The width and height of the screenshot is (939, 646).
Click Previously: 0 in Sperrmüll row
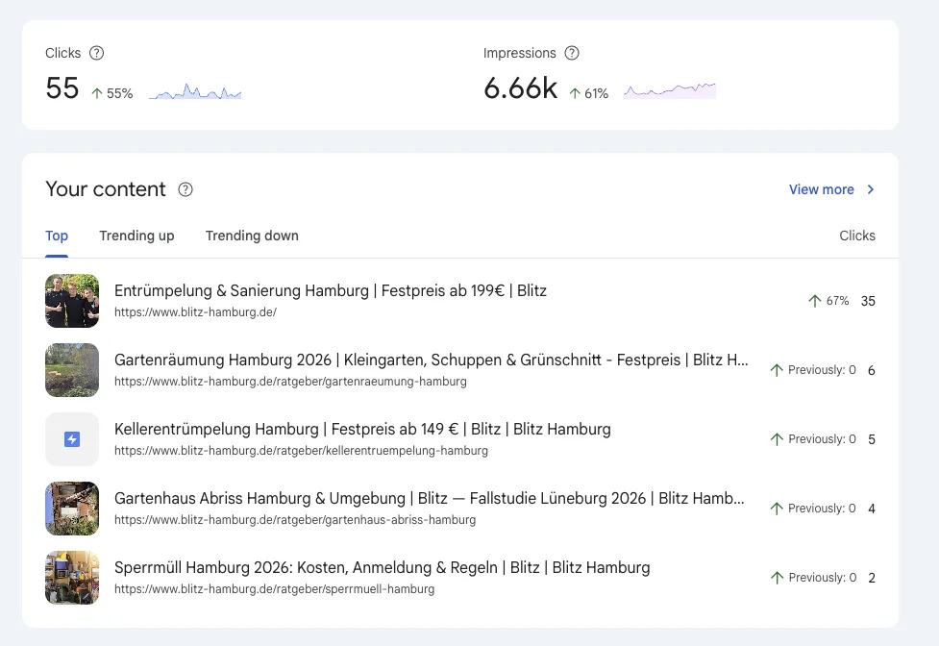[823, 578]
